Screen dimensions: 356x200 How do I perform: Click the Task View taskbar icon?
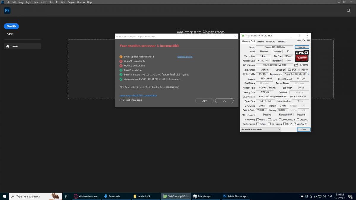tap(67, 196)
